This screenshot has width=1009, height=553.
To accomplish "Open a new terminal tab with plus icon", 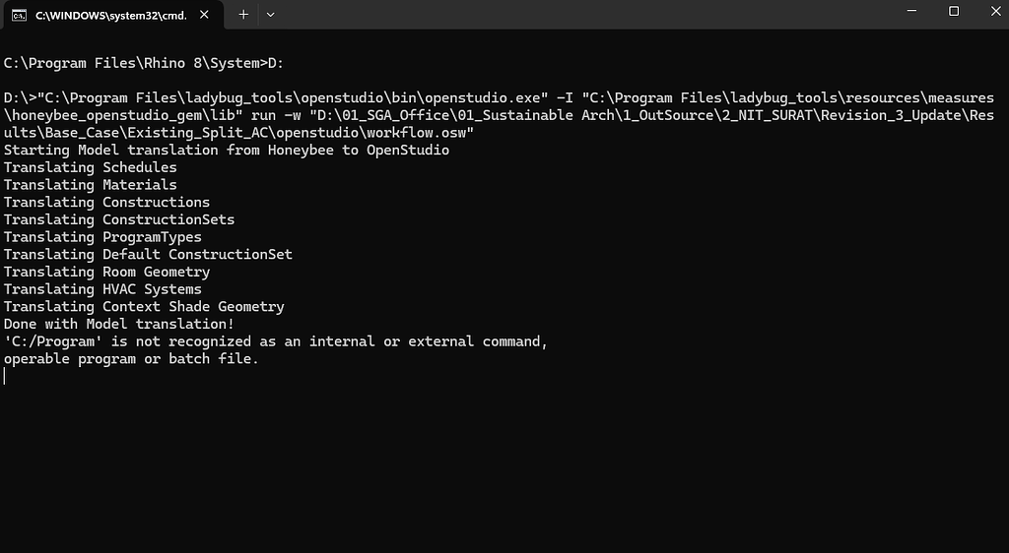I will click(243, 14).
